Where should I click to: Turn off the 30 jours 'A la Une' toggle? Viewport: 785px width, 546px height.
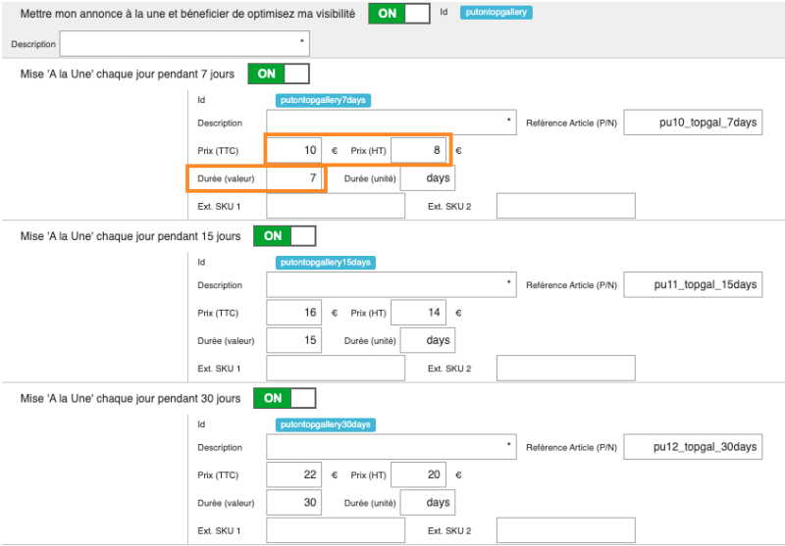tap(284, 398)
